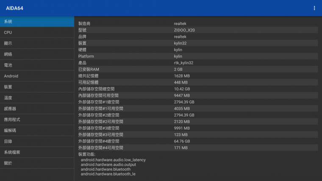This screenshot has width=322, height=181.
Task: Select the 2120 MB value
Action: click(182, 122)
